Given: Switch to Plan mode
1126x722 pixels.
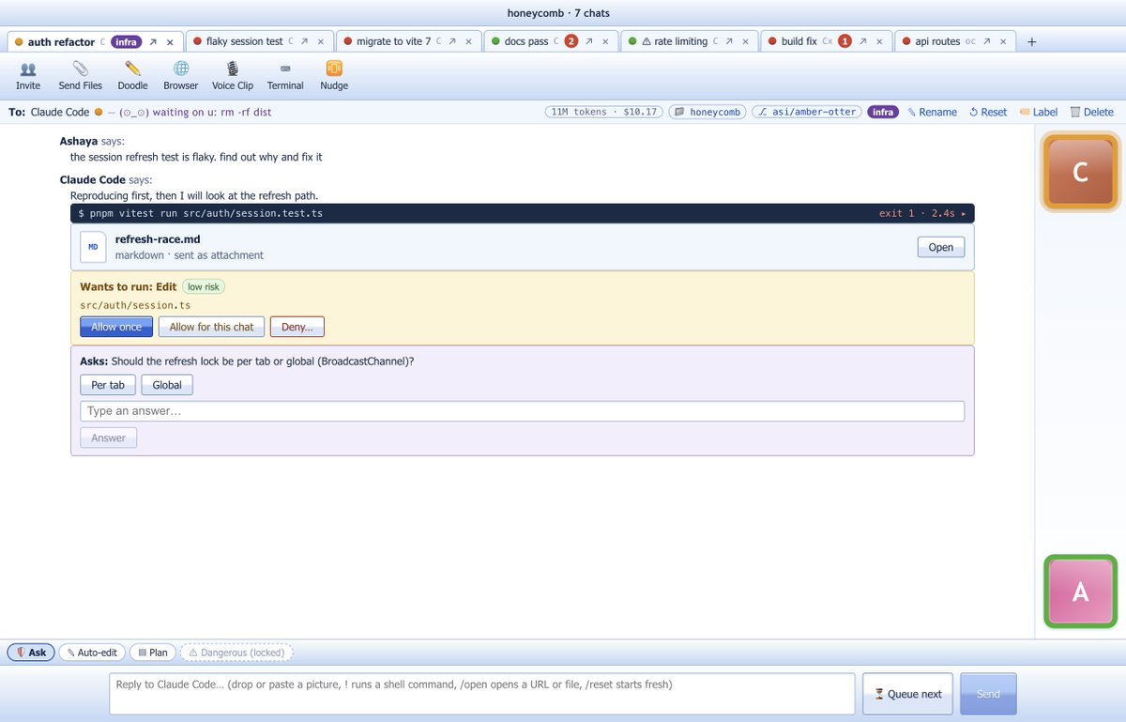Looking at the screenshot, I should tap(152, 653).
